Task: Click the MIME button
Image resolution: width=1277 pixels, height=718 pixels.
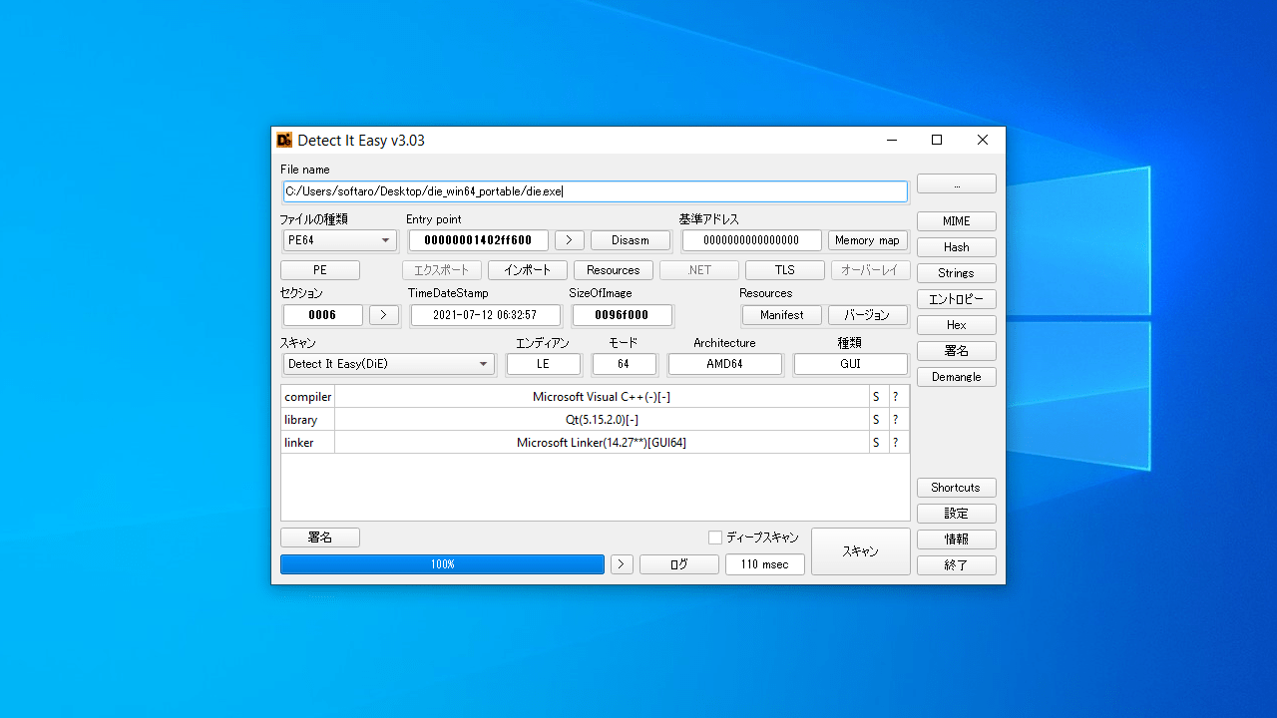Action: pos(956,221)
